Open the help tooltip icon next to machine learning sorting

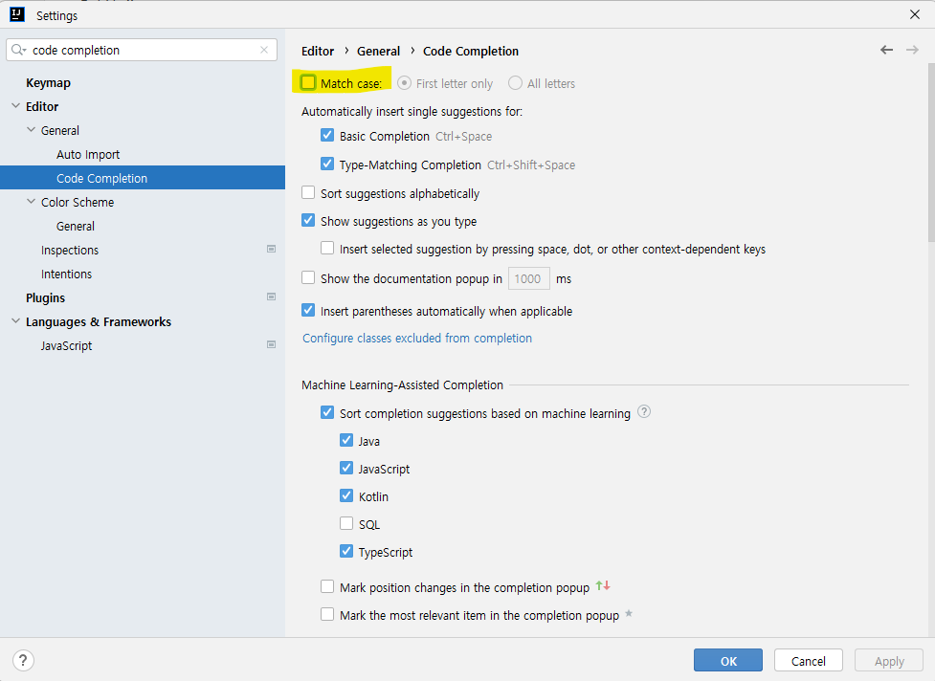[644, 411]
